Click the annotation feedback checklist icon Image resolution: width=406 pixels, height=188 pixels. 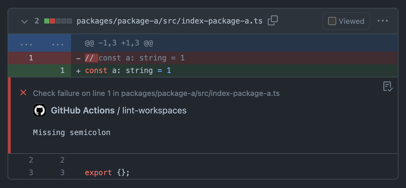tap(388, 86)
